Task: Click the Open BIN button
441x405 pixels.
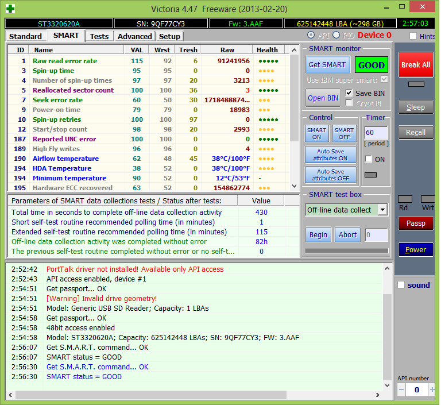Action: [x=323, y=98]
